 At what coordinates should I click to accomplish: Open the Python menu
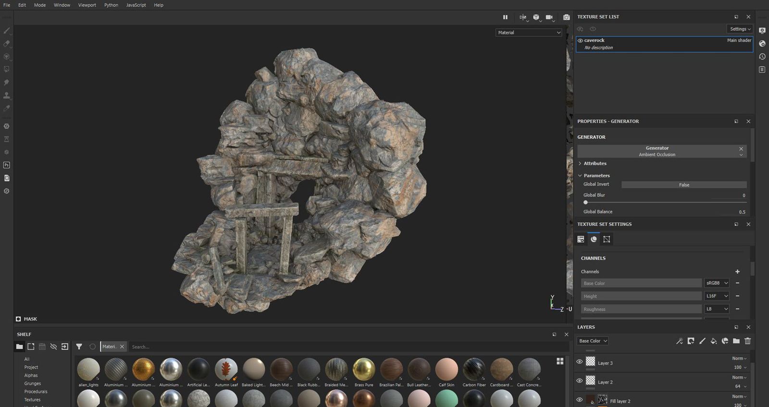click(x=111, y=5)
